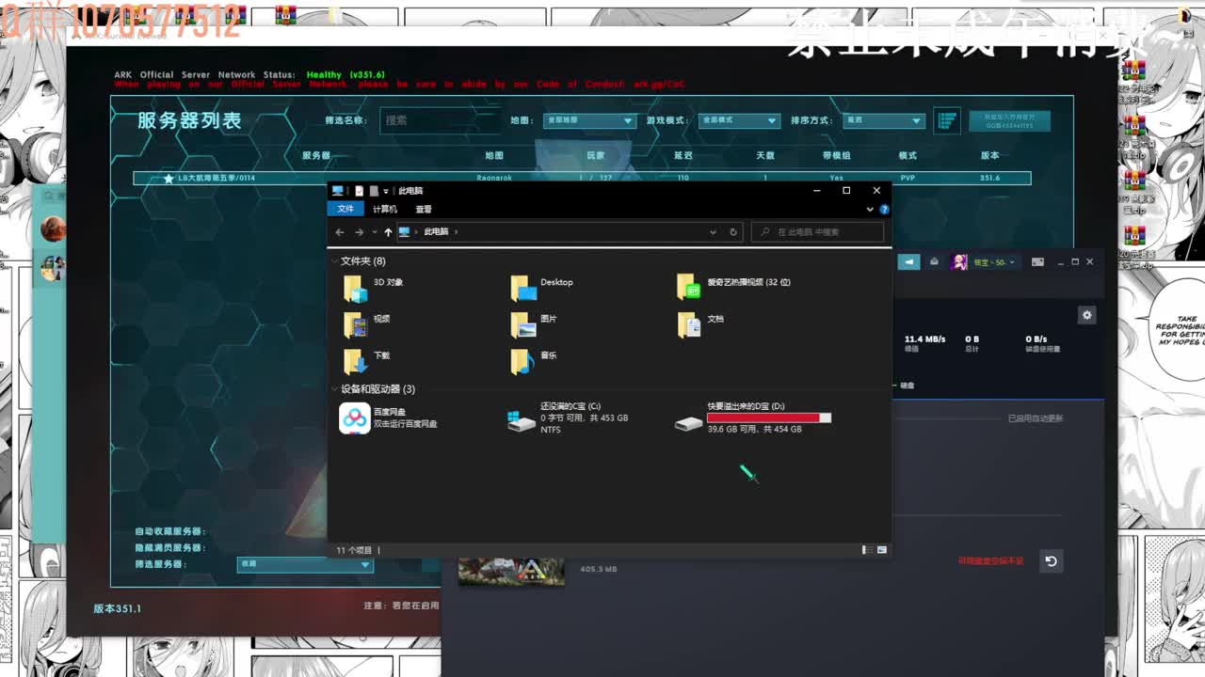Viewport: 1205px width, 677px height.
Task: Switch File Explorer to large icons view
Action: click(x=882, y=550)
